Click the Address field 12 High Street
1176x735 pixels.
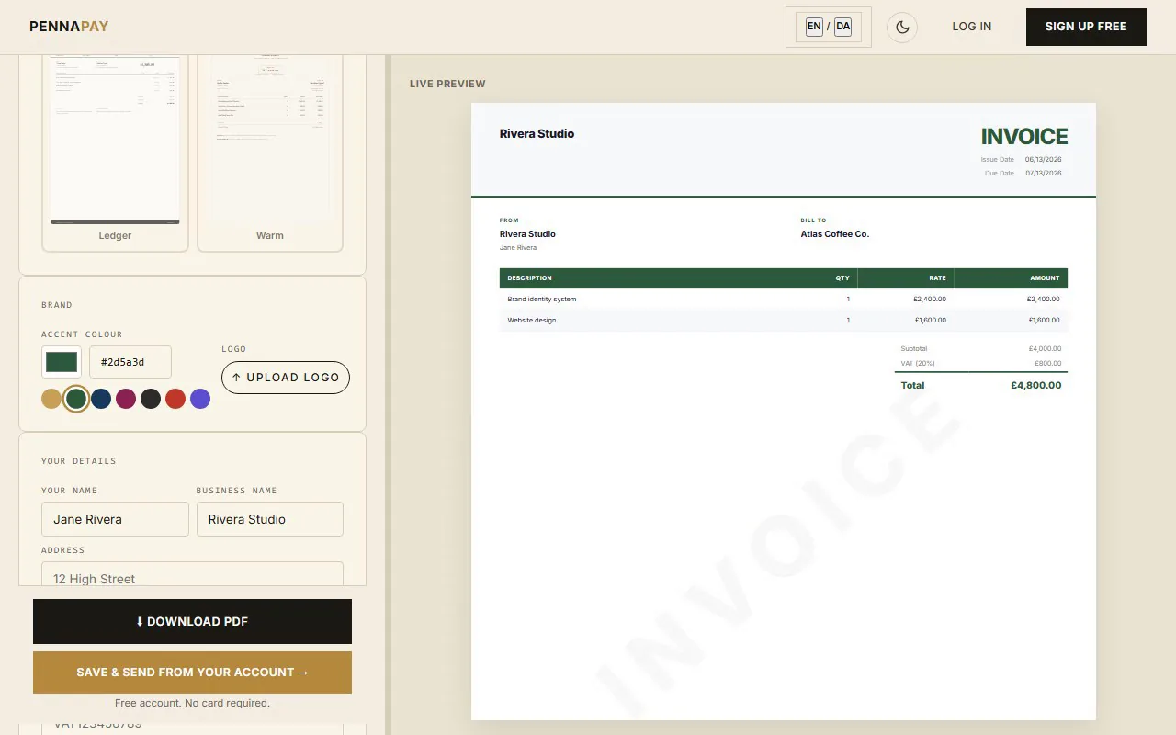(192, 574)
